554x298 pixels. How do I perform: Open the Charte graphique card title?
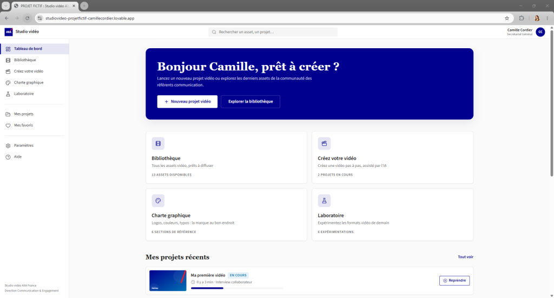click(171, 215)
